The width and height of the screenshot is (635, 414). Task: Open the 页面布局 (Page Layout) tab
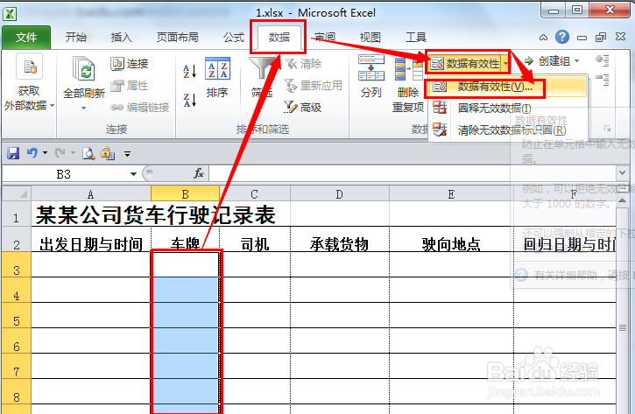178,38
